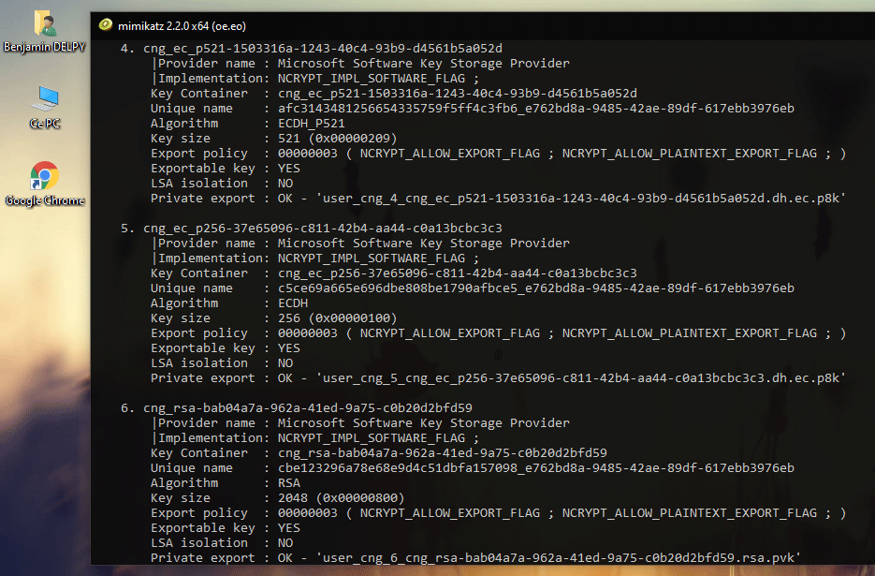Click the Unique name value starting c5ce69a665e6
The height and width of the screenshot is (576, 875).
pyautogui.click(x=535, y=288)
